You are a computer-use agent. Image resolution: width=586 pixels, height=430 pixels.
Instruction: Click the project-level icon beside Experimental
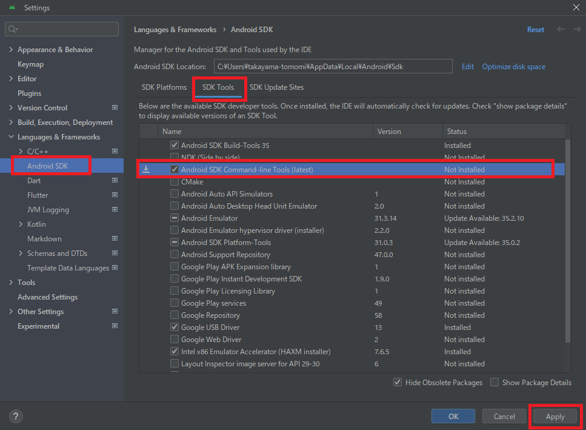pyautogui.click(x=115, y=326)
